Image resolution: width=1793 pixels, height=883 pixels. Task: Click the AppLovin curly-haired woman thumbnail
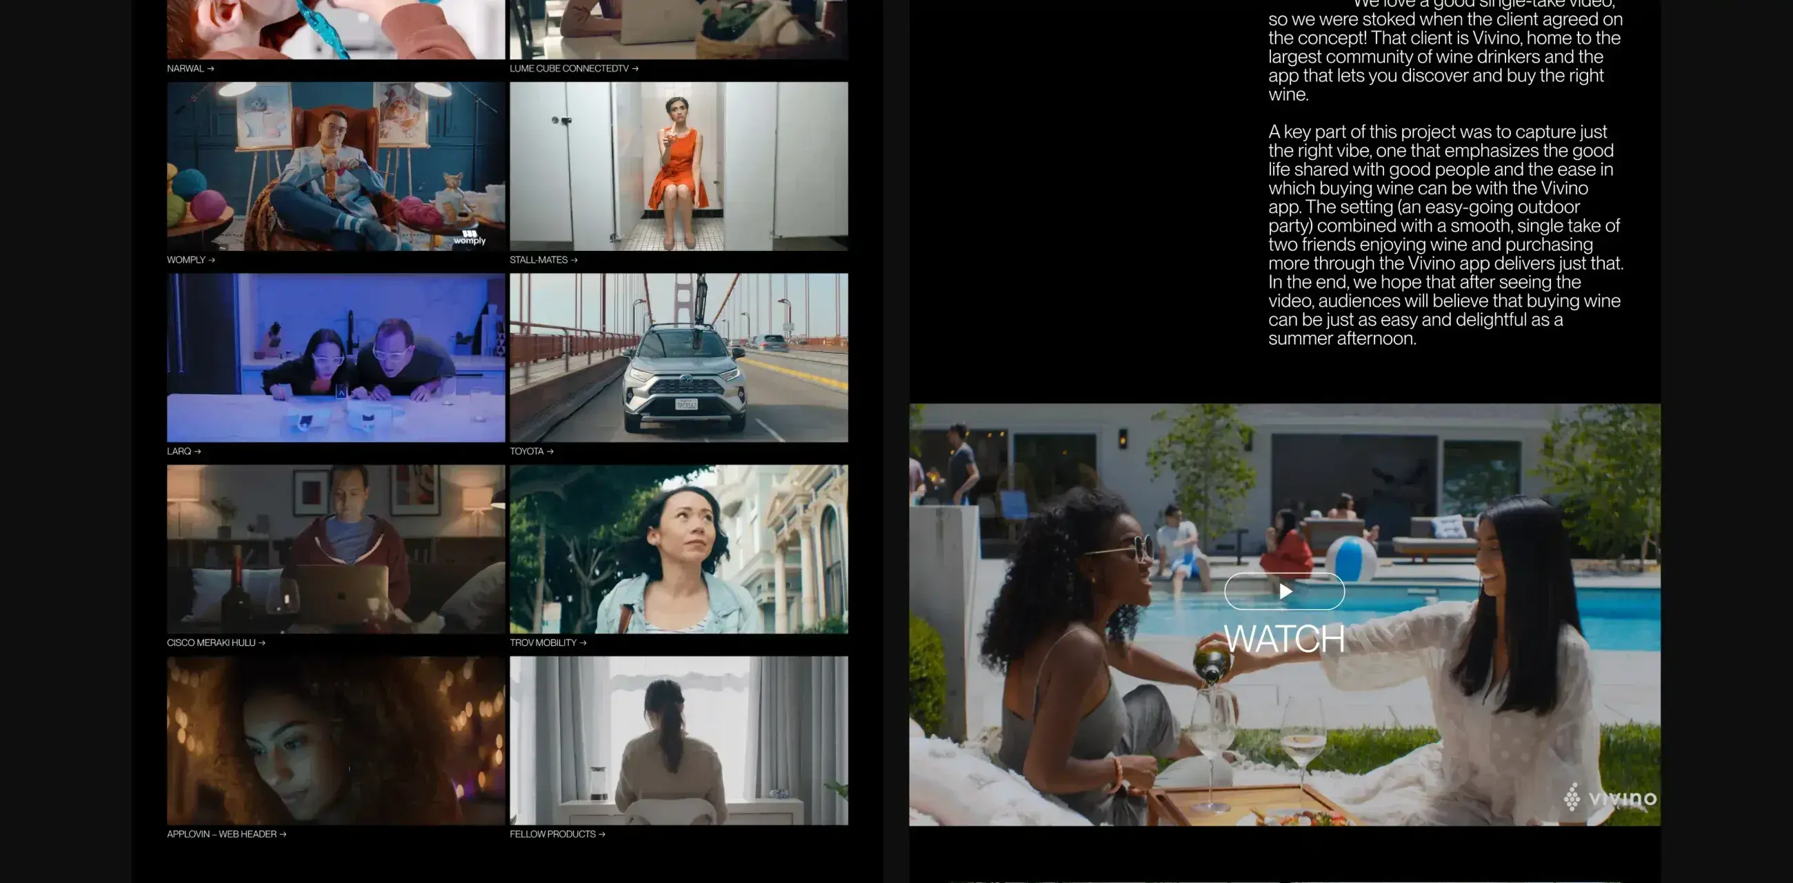pyautogui.click(x=335, y=740)
